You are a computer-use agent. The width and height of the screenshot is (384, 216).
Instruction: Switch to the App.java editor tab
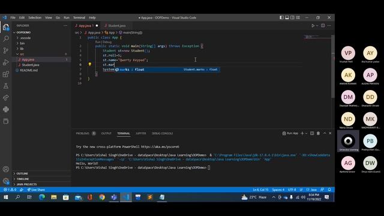pos(86,25)
